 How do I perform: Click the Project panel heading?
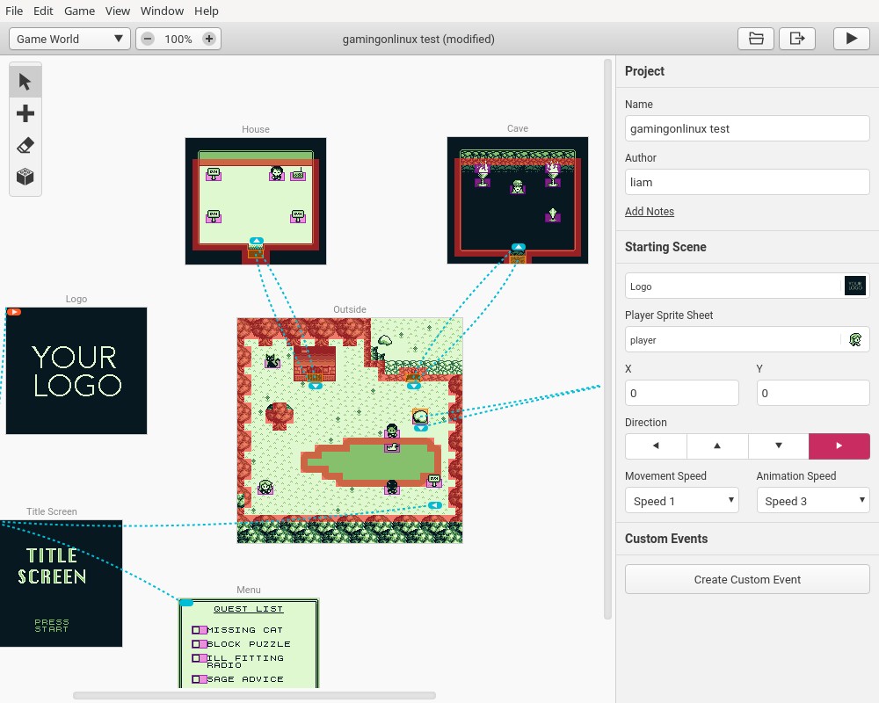point(644,71)
